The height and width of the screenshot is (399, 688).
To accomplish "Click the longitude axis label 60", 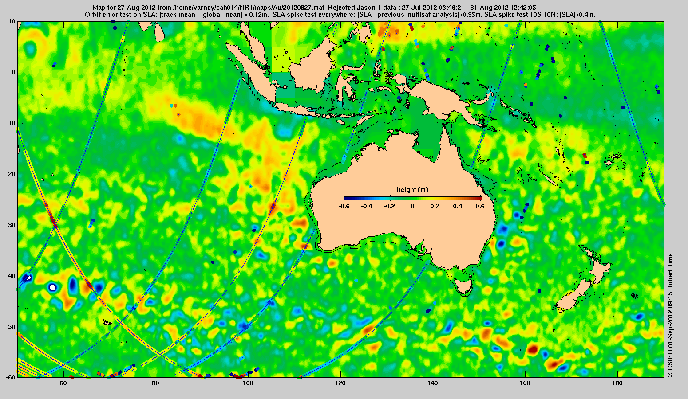I will (63, 383).
